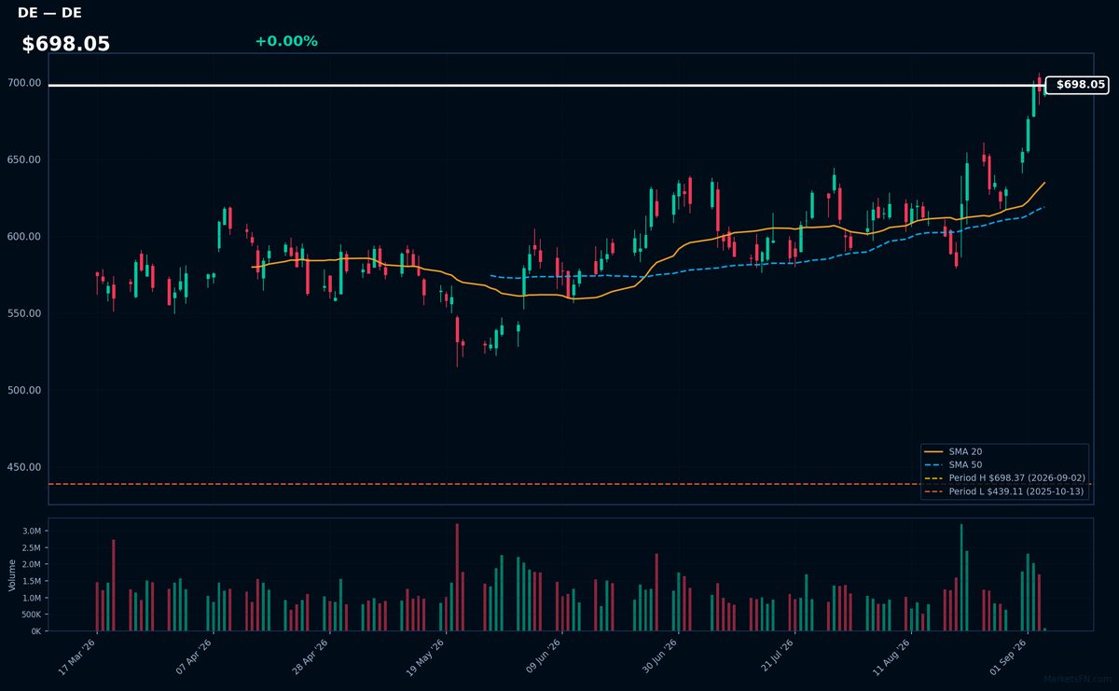Image resolution: width=1119 pixels, height=691 pixels.
Task: Click the 700.00 price axis label
Action: coord(25,83)
